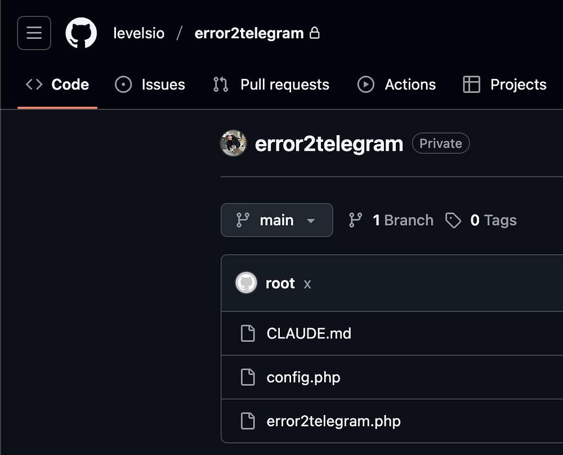Click the GitHub Octocat logo
Screen dimensions: 563x455
(x=81, y=33)
